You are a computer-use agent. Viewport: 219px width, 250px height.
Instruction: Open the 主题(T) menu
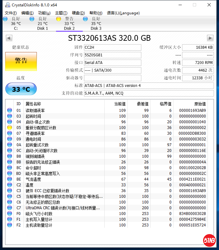pyautogui.click(x=61, y=13)
